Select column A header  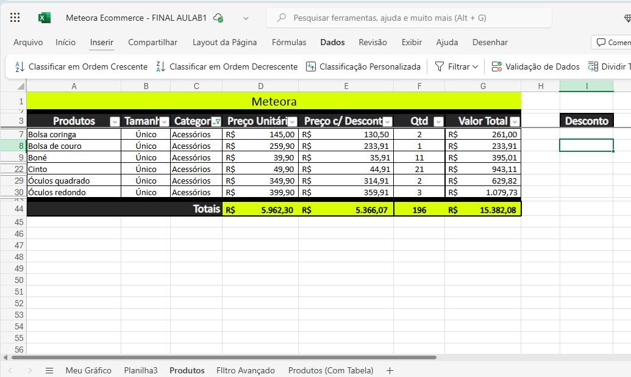tap(74, 86)
